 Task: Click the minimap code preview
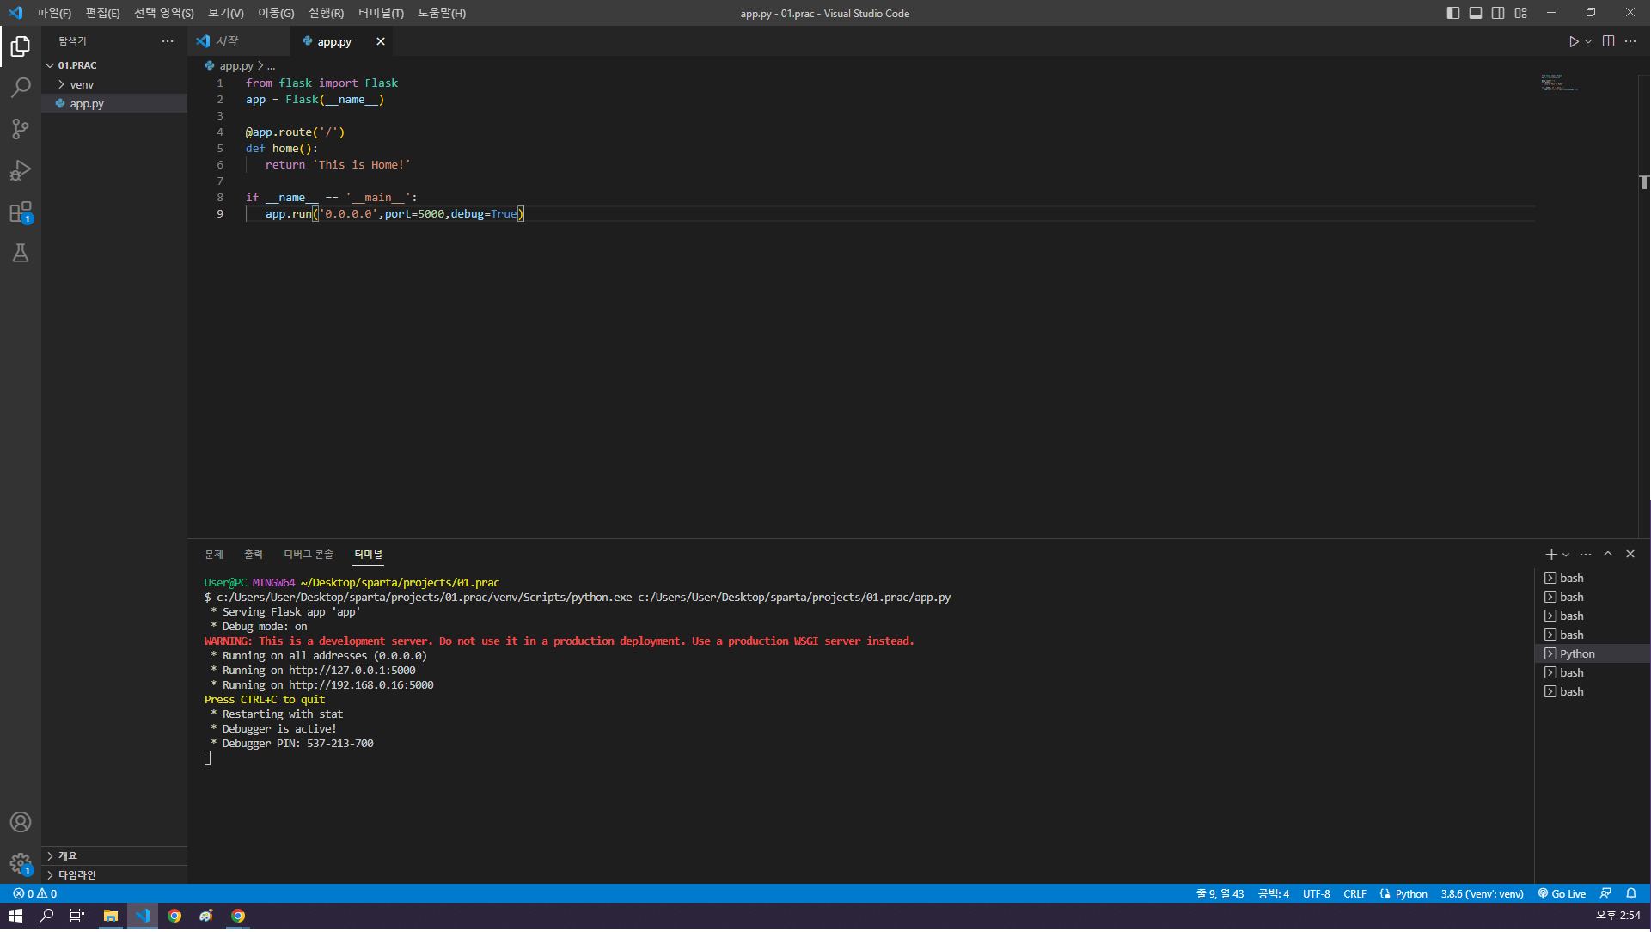pyautogui.click(x=1559, y=83)
